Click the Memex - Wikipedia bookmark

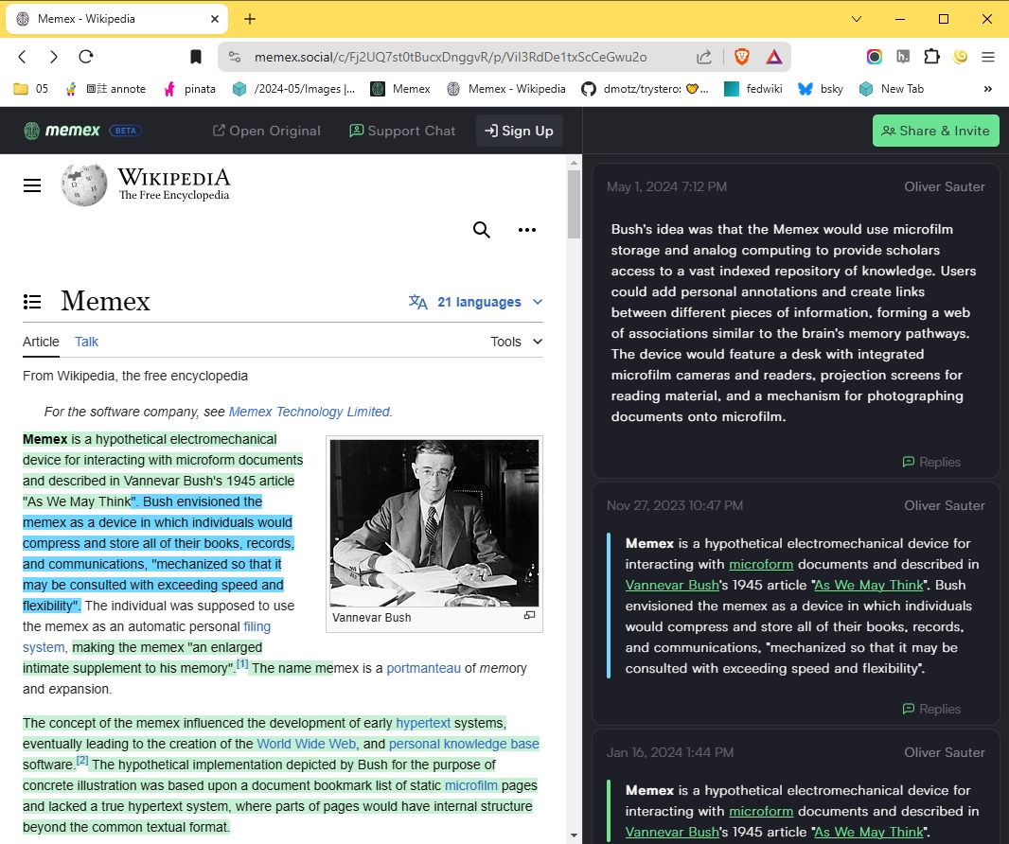pyautogui.click(x=506, y=89)
